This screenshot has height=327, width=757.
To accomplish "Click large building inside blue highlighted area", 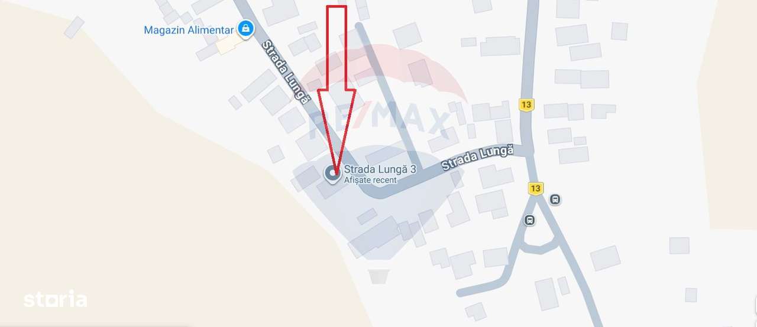I will 375,236.
